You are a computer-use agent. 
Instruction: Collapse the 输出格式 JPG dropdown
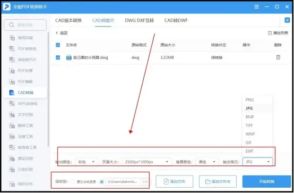point(257,162)
